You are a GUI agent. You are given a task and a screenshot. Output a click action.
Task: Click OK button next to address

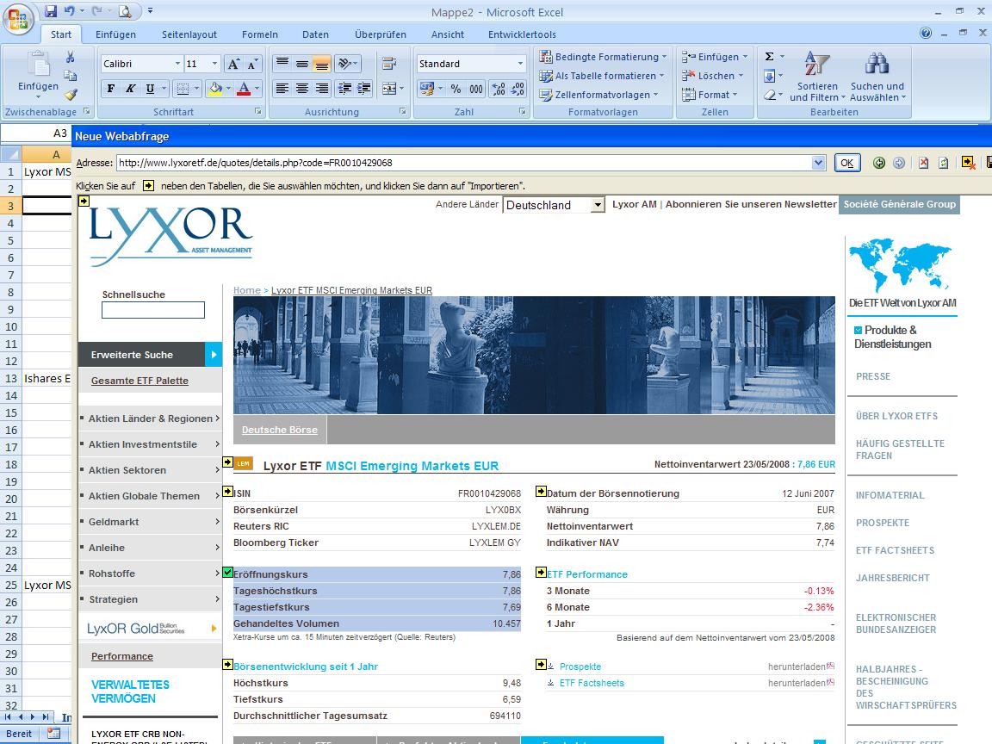click(847, 163)
